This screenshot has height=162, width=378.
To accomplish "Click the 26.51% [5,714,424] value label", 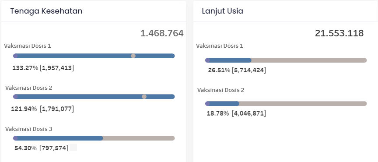I will [237, 70].
